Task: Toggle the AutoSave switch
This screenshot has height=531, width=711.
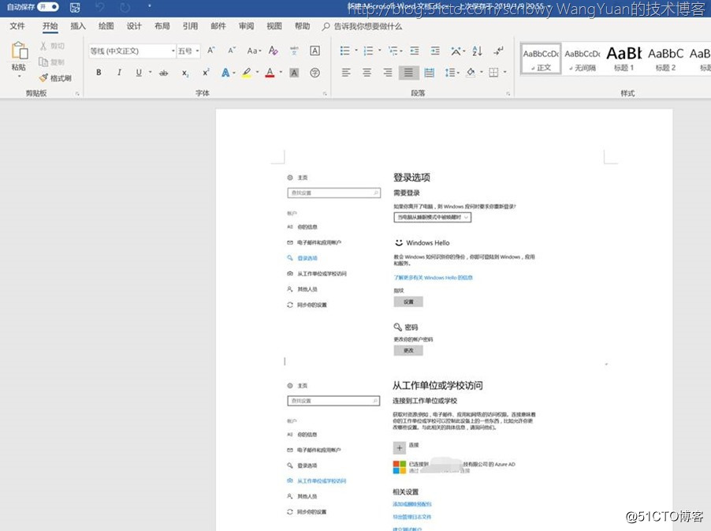Action: (x=48, y=7)
